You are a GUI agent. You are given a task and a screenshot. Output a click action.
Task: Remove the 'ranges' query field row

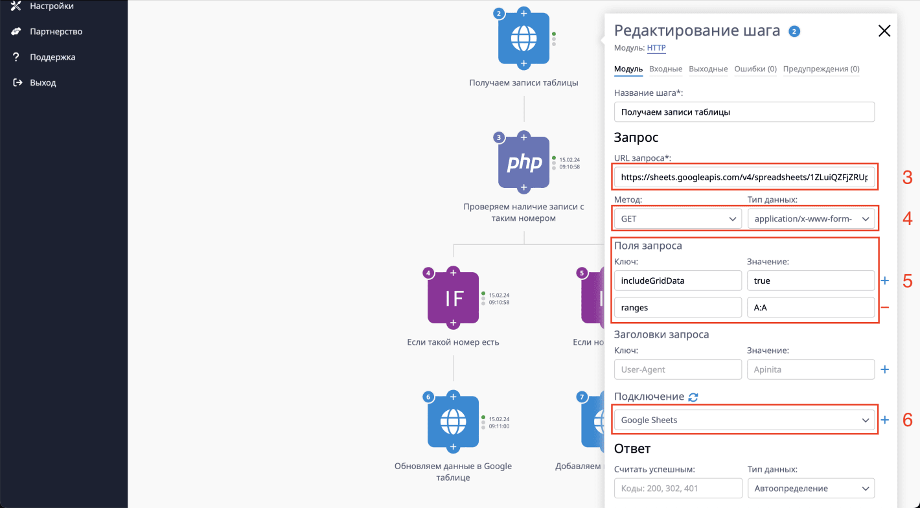click(x=885, y=306)
